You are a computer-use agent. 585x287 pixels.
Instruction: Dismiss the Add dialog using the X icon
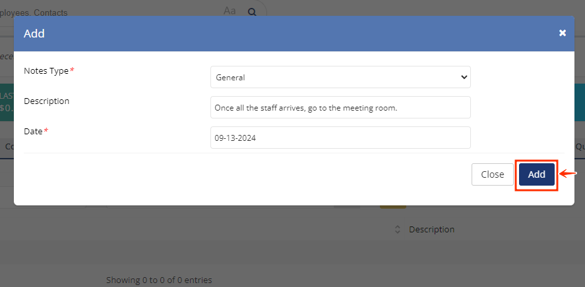[562, 33]
